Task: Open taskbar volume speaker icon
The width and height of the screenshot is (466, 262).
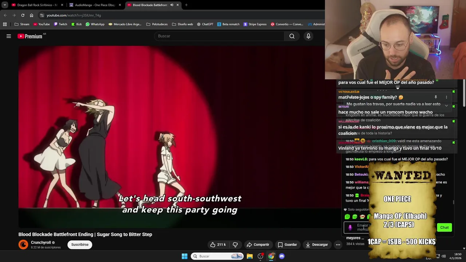Action: [443, 256]
